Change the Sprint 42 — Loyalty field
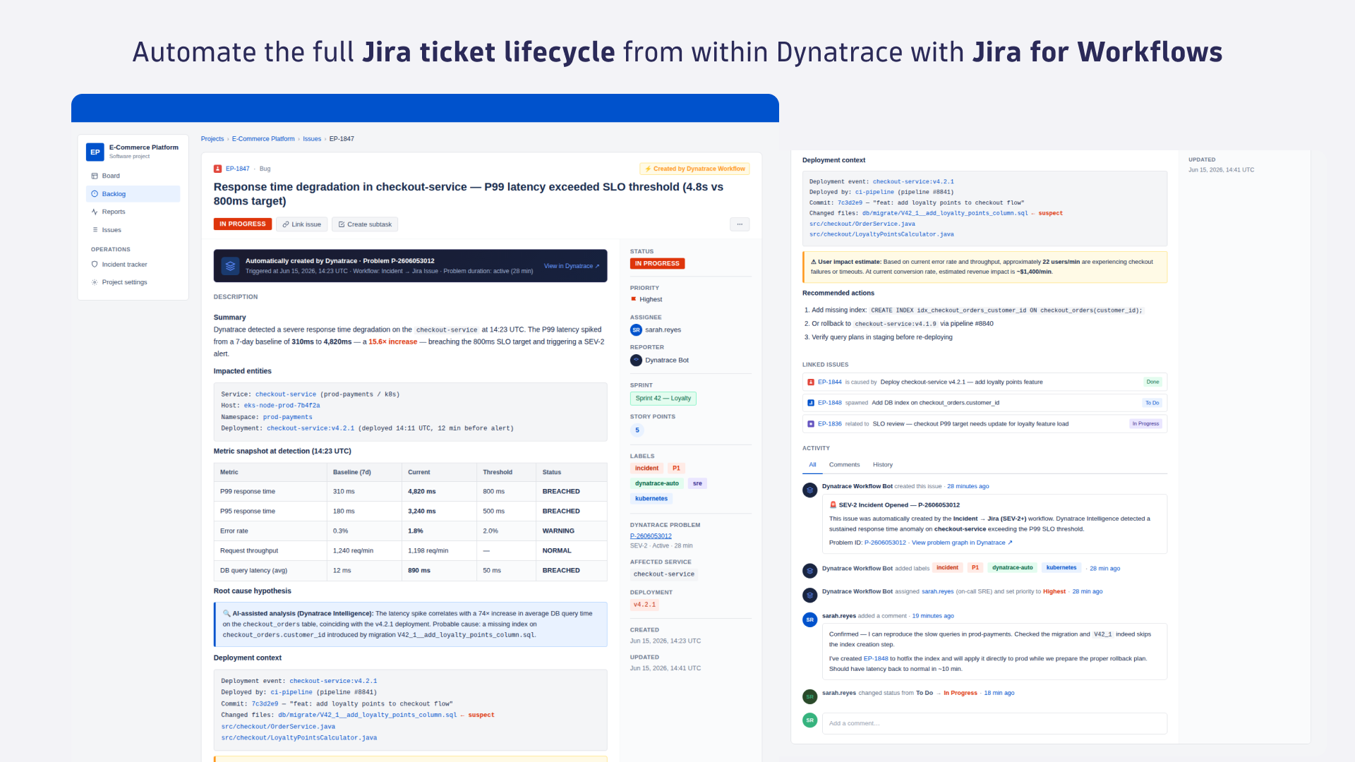 pyautogui.click(x=663, y=399)
